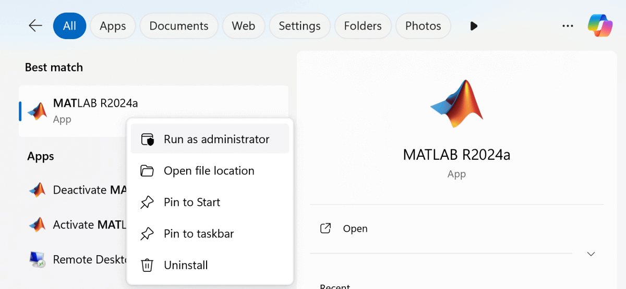Viewport: 626px width, 289px height.
Task: Click the pin icon beside Pin to Start
Action: 148,203
